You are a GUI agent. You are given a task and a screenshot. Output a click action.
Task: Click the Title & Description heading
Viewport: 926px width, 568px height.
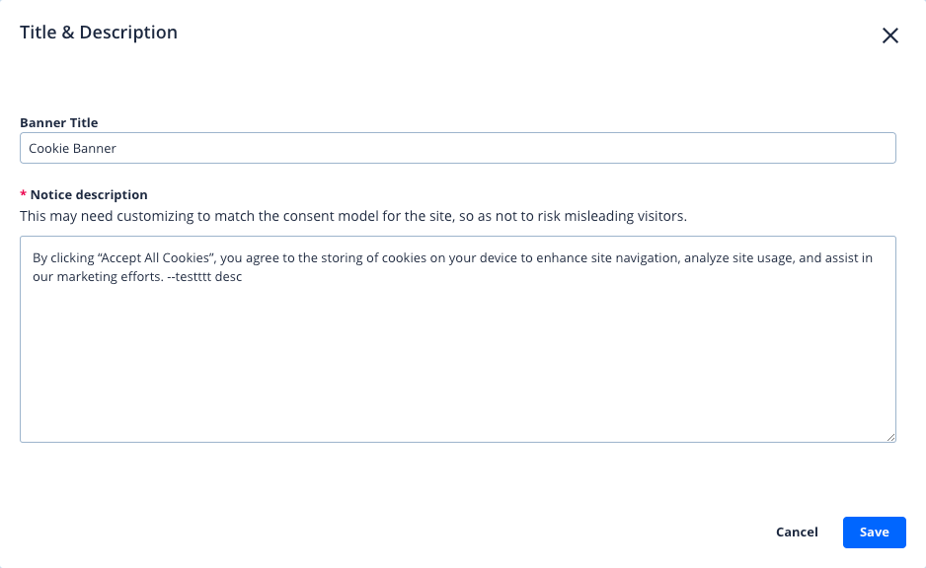[x=99, y=33]
